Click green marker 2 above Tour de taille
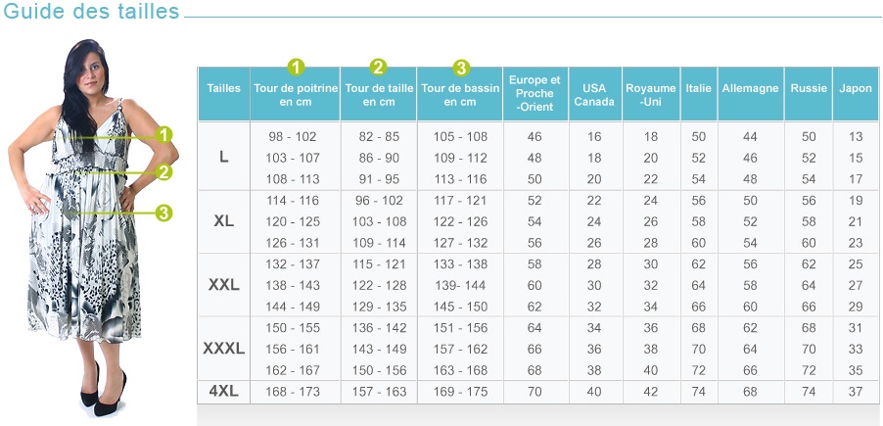Viewport: 883px width, 426px height. coord(379,67)
